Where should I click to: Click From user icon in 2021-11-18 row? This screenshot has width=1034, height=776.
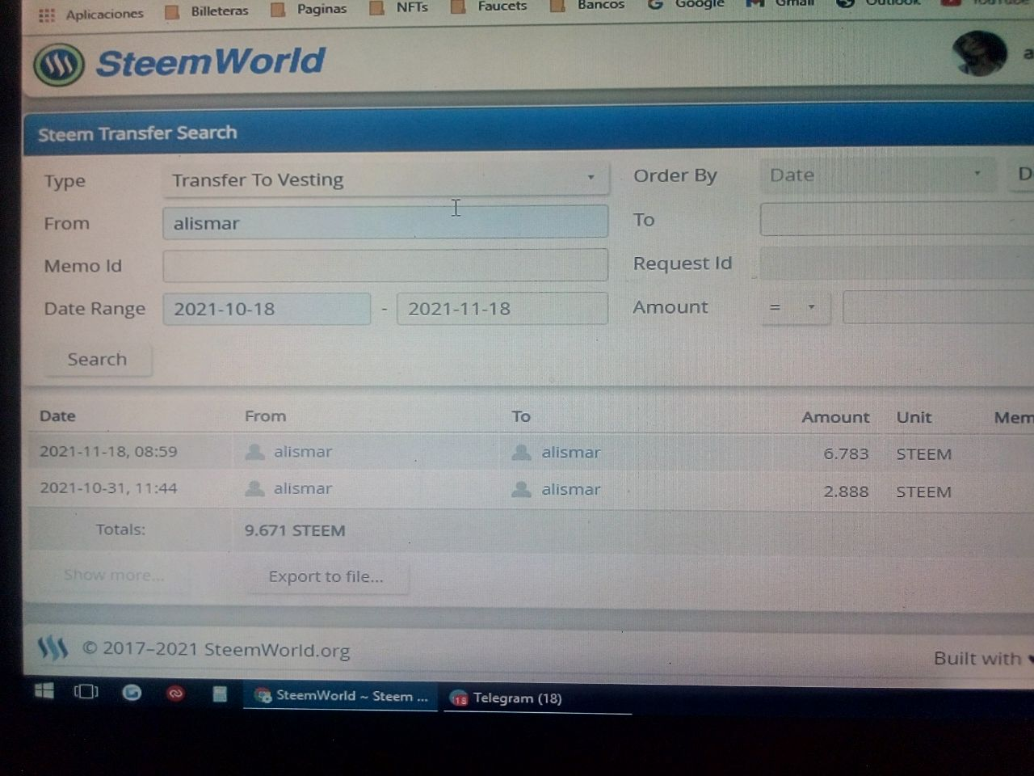click(x=254, y=452)
